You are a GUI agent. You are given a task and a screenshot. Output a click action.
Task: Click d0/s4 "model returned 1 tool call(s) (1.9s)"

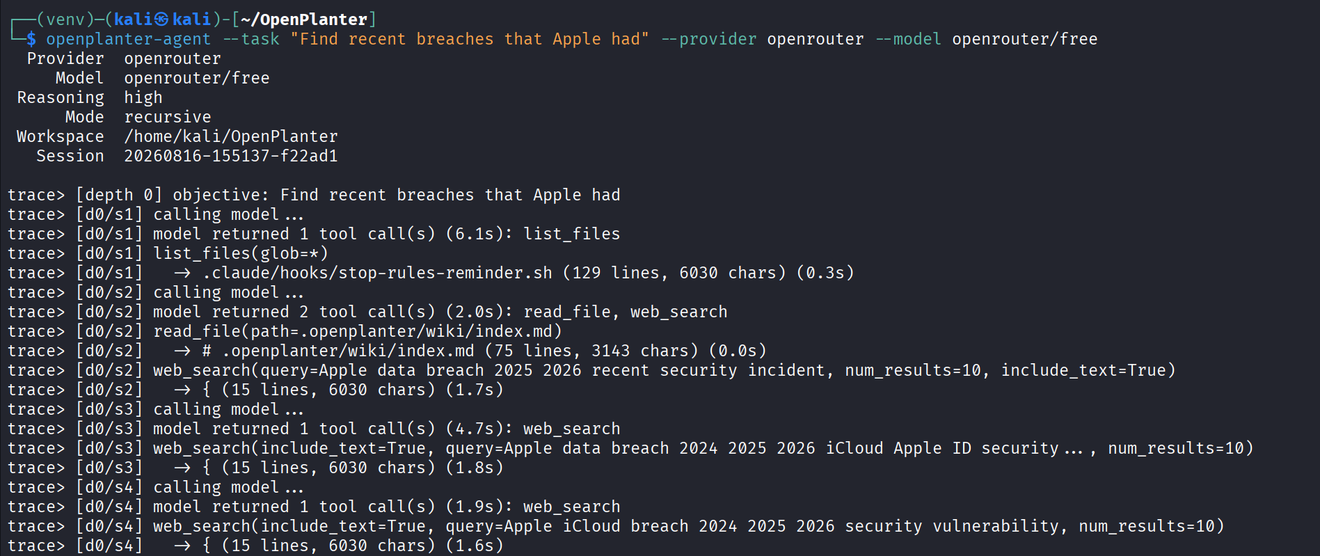333,507
